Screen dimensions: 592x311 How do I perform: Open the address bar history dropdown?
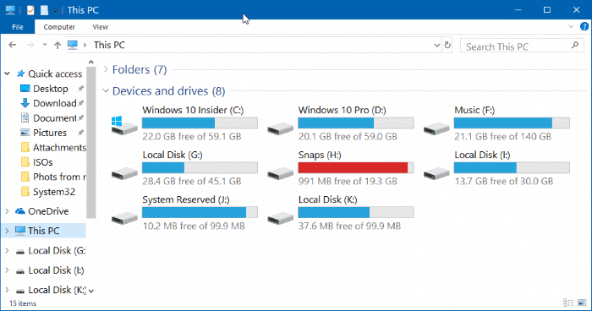click(x=437, y=46)
